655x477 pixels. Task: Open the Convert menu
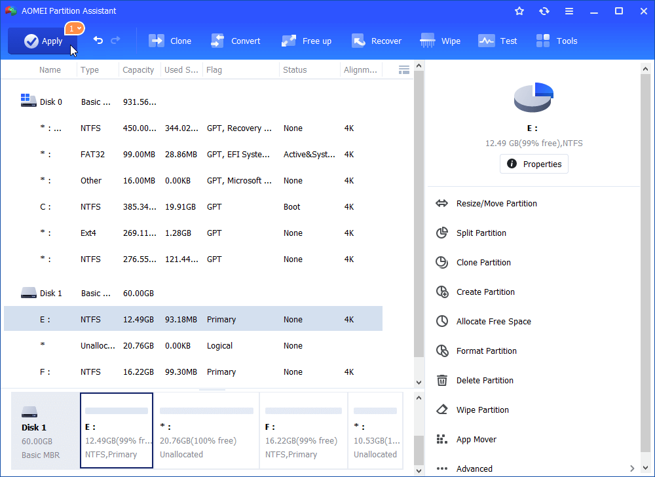coord(236,41)
